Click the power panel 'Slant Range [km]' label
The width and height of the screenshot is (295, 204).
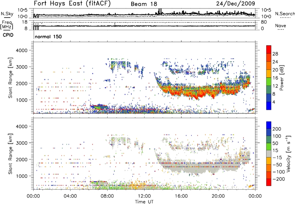click(10, 78)
